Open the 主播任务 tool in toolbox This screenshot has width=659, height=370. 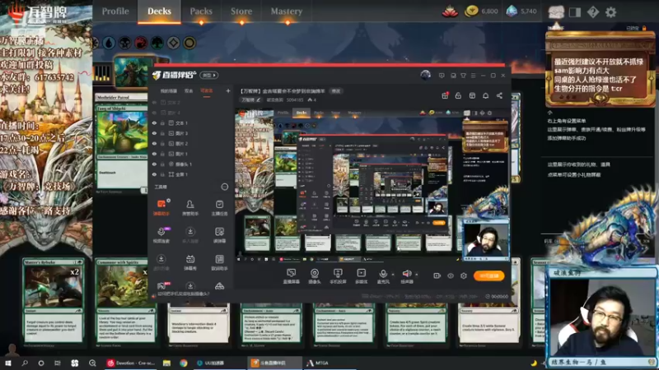[x=219, y=208]
